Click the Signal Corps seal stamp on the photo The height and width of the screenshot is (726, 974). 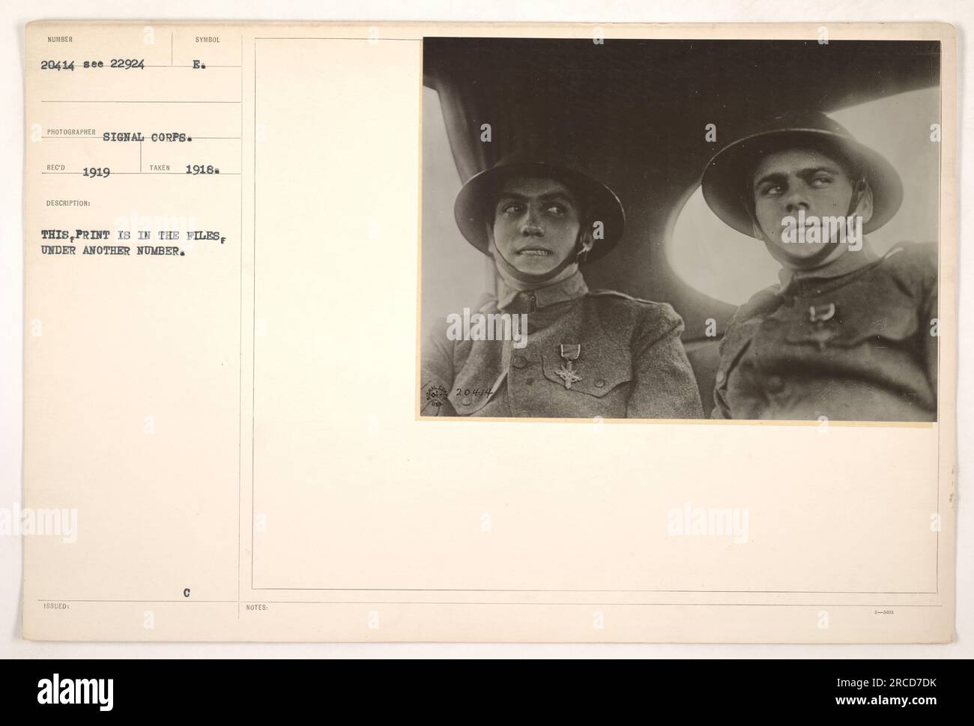click(x=437, y=399)
